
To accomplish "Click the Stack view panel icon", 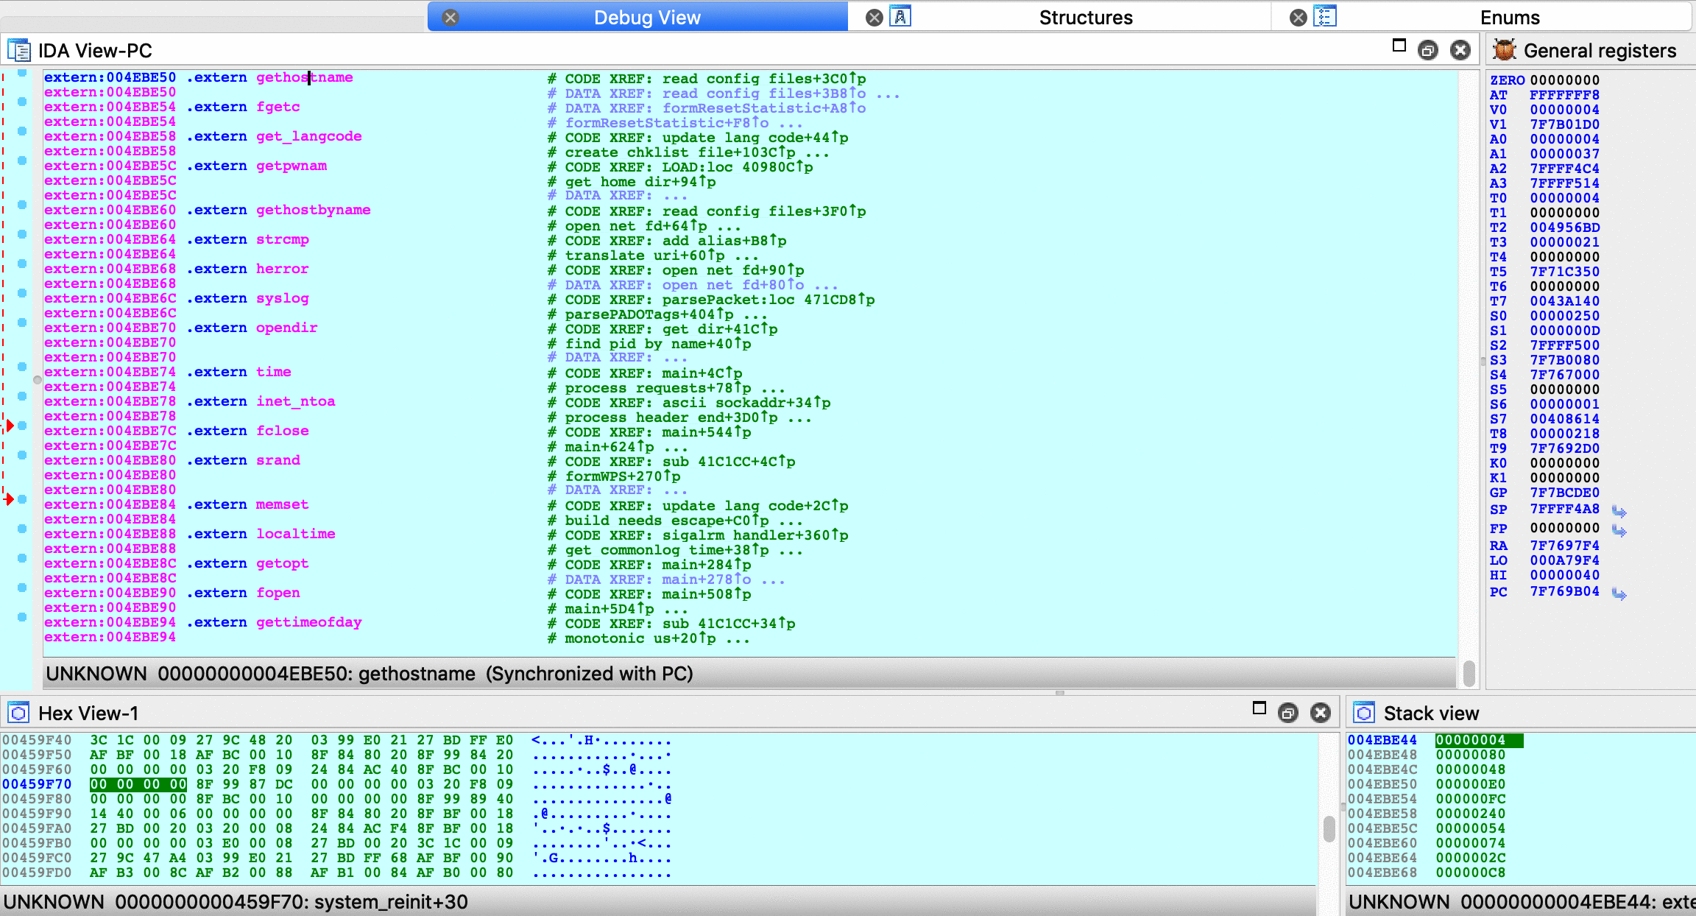I will 1364,713.
